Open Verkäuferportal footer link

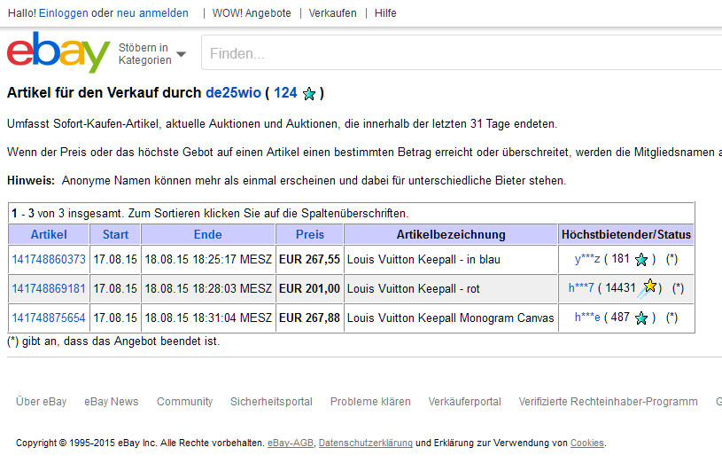tap(464, 402)
